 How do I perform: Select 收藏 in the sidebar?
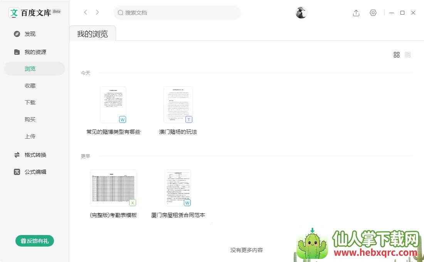(x=30, y=86)
